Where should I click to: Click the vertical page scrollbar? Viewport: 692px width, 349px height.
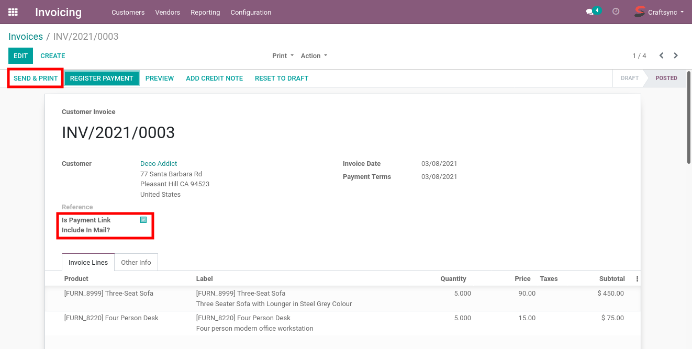click(689, 118)
